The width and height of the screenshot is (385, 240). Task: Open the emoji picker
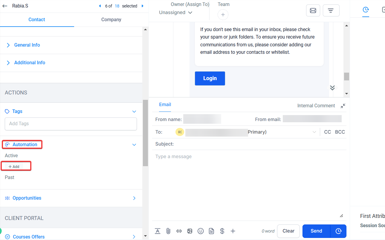pyautogui.click(x=201, y=231)
